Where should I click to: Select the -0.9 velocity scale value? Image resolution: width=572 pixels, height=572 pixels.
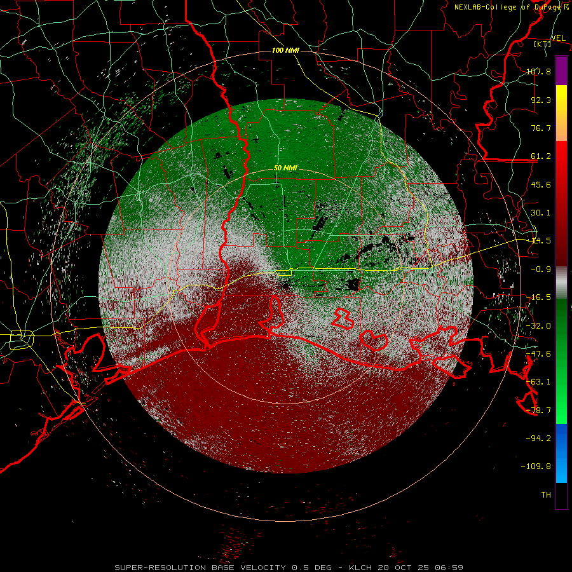tap(541, 269)
